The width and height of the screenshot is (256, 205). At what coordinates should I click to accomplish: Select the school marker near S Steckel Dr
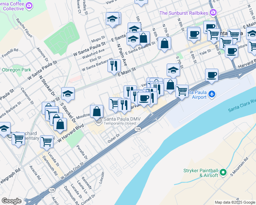pyautogui.click(x=68, y=94)
